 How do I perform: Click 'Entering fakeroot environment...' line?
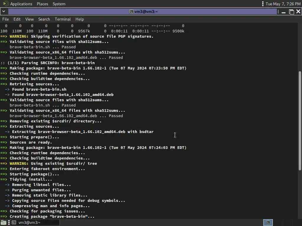(42, 169)
